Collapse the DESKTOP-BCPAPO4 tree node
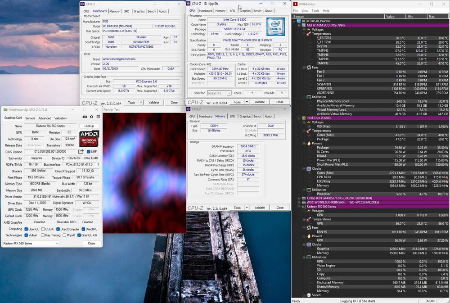The image size is (450, 303). (294, 21)
